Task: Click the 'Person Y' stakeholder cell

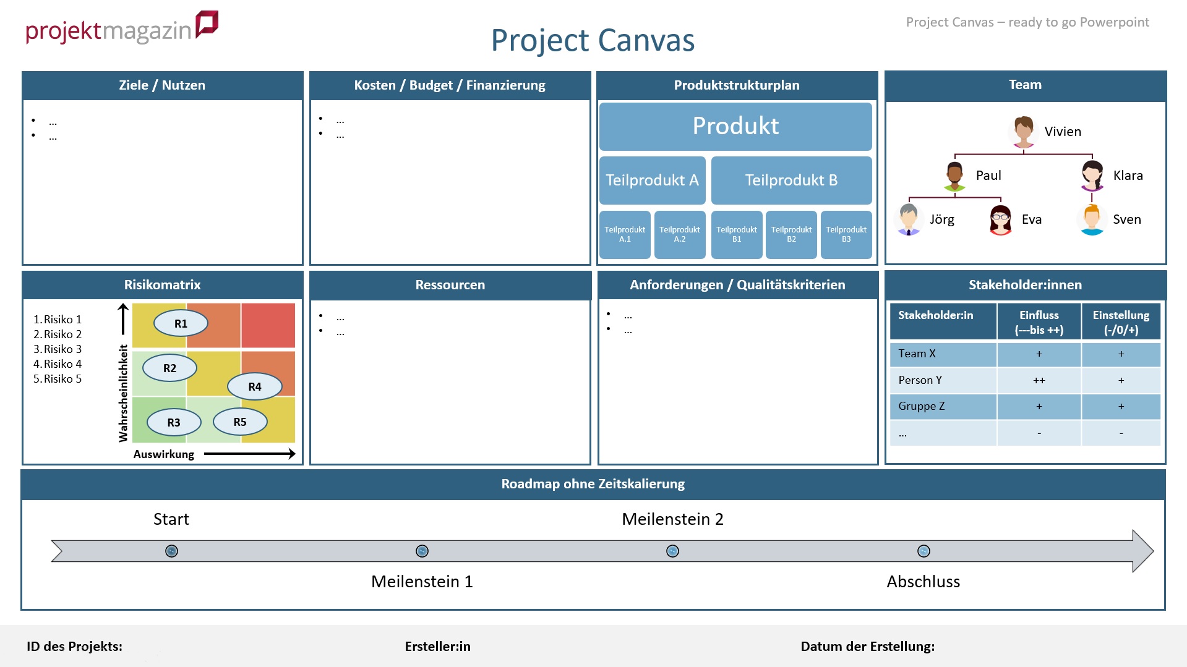Action: coord(943,380)
